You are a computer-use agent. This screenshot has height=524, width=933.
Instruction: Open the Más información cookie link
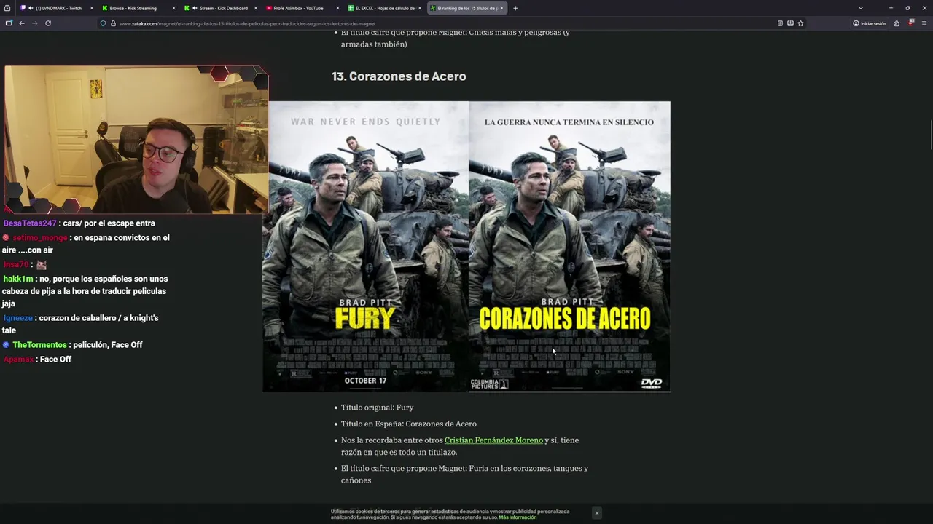[518, 517]
